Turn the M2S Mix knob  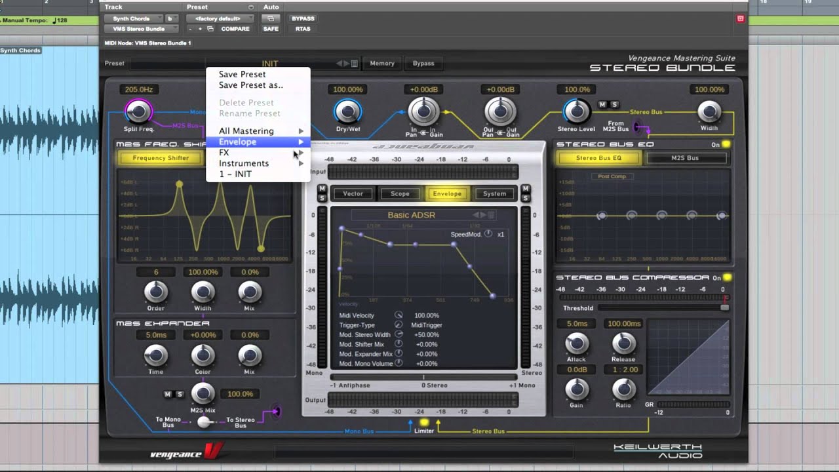(x=203, y=393)
